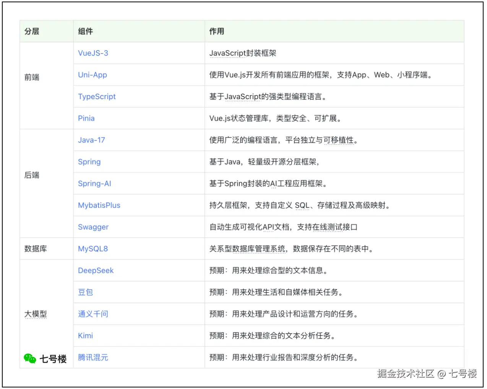Click the 豆包 link
487x389 pixels.
tap(86, 292)
